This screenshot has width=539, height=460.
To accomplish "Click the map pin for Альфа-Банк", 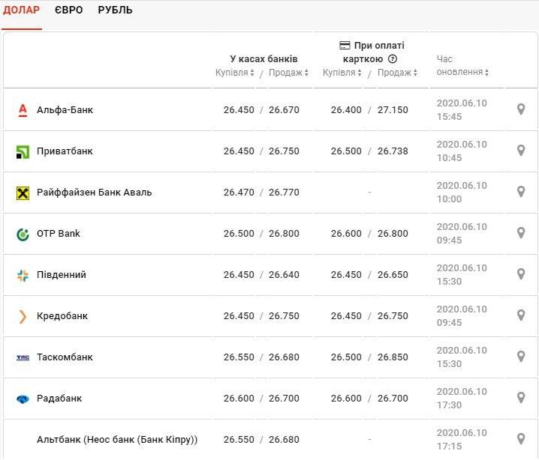I will pos(521,109).
